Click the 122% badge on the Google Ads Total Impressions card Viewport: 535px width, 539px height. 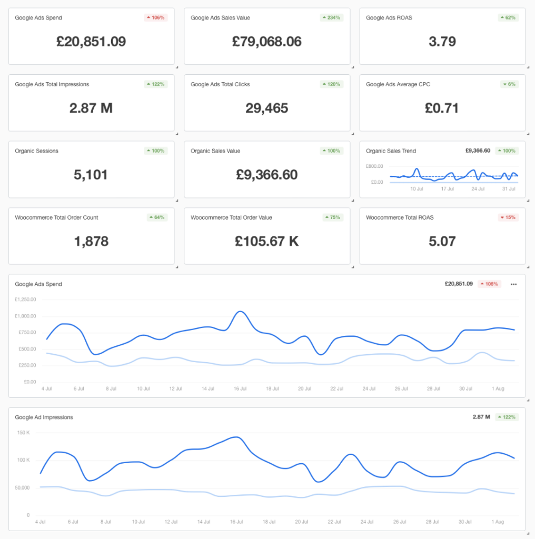pos(156,84)
